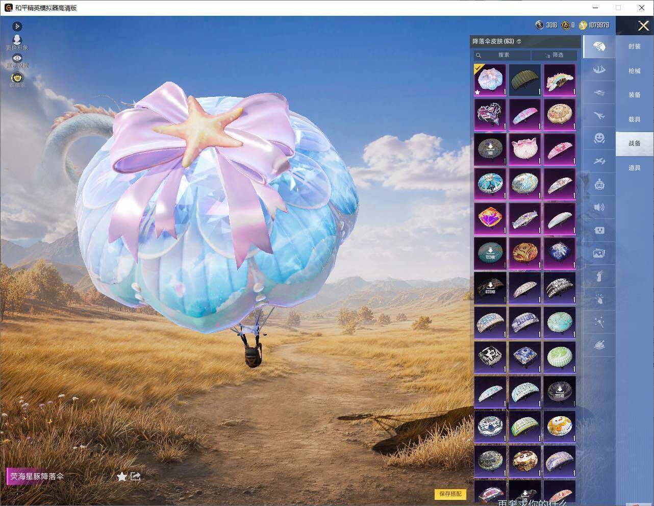The image size is (654, 506).
Task: Select the panda face parachute thumbnail
Action: click(x=525, y=461)
